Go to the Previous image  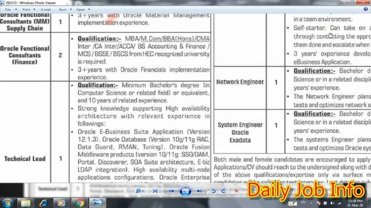[172, 191]
